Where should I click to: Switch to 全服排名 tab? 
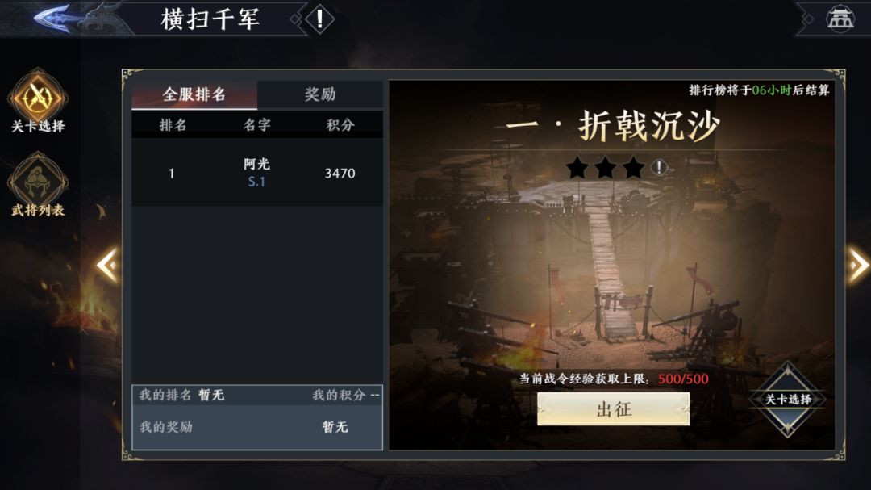pos(194,94)
